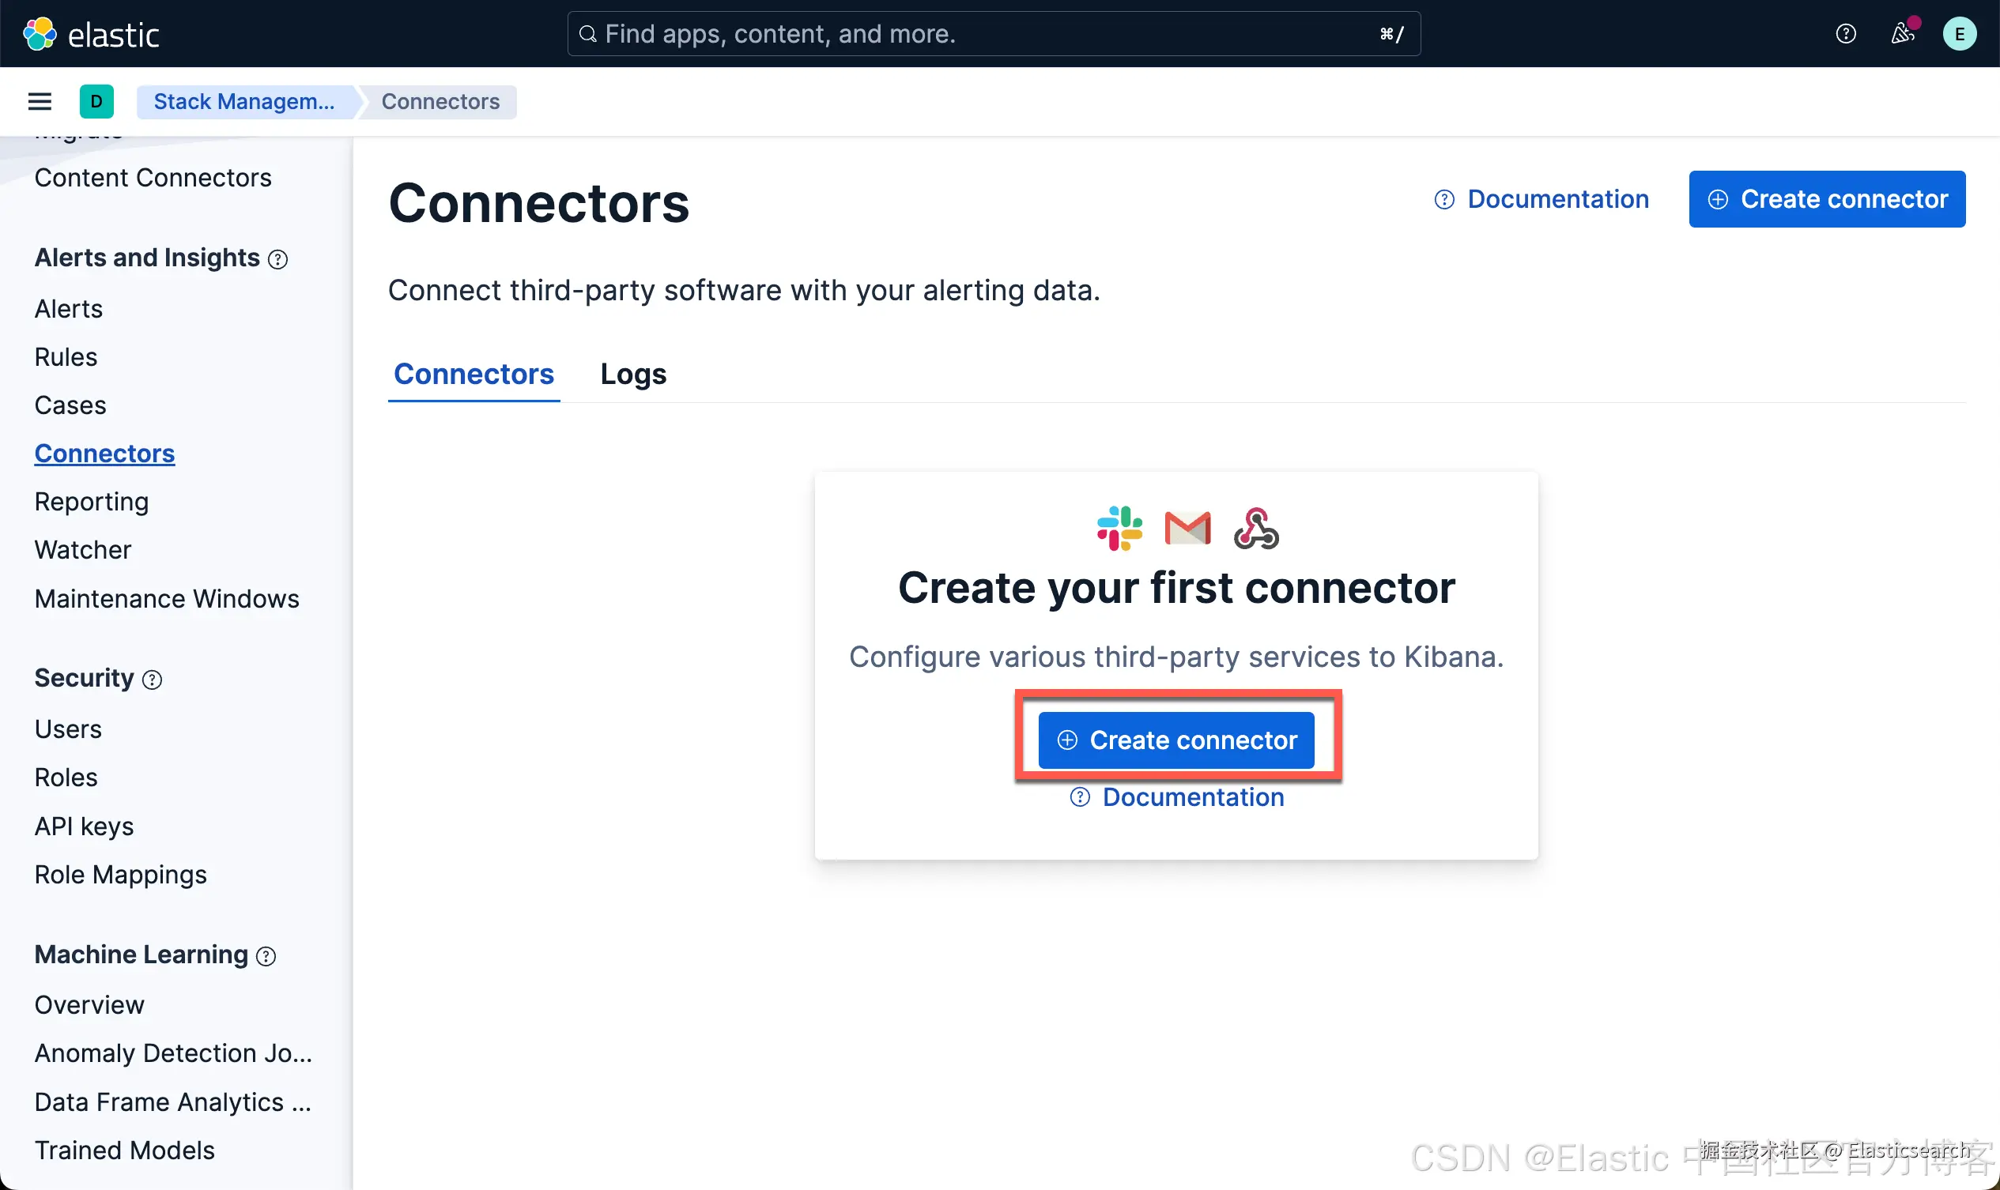Viewport: 2000px width, 1190px height.
Task: Click Machine Learning section help icon
Action: pos(266,956)
